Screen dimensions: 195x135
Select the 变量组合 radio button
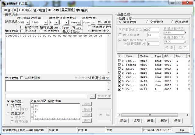pyautogui.click(x=147, y=22)
